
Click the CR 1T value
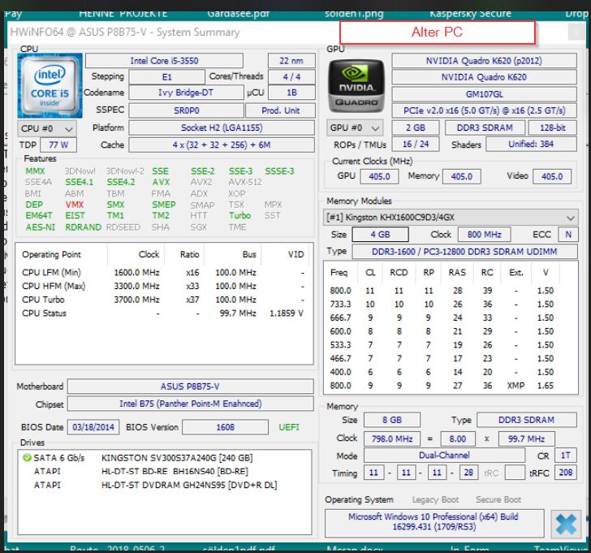[x=566, y=455]
